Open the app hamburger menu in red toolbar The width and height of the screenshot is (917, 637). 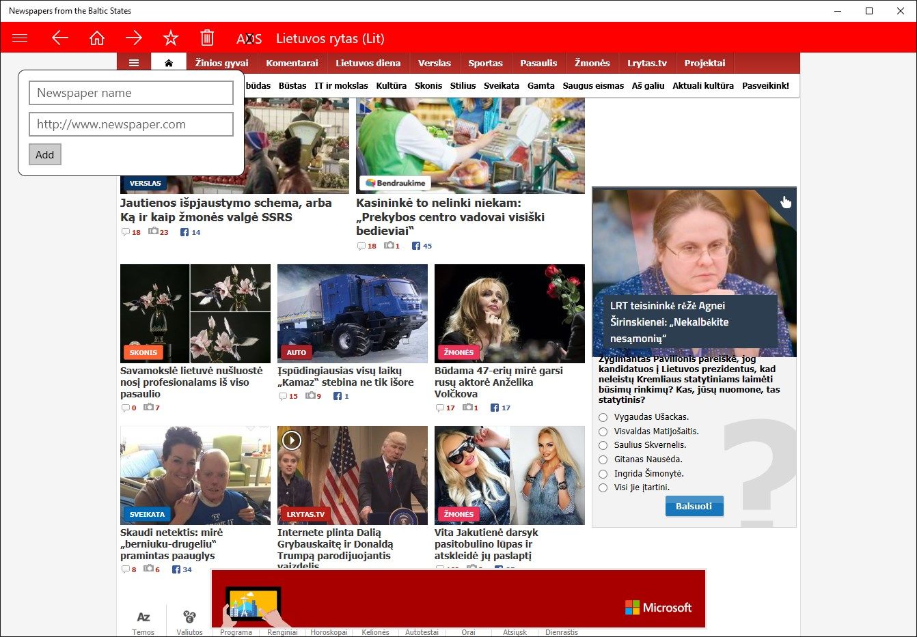(20, 38)
